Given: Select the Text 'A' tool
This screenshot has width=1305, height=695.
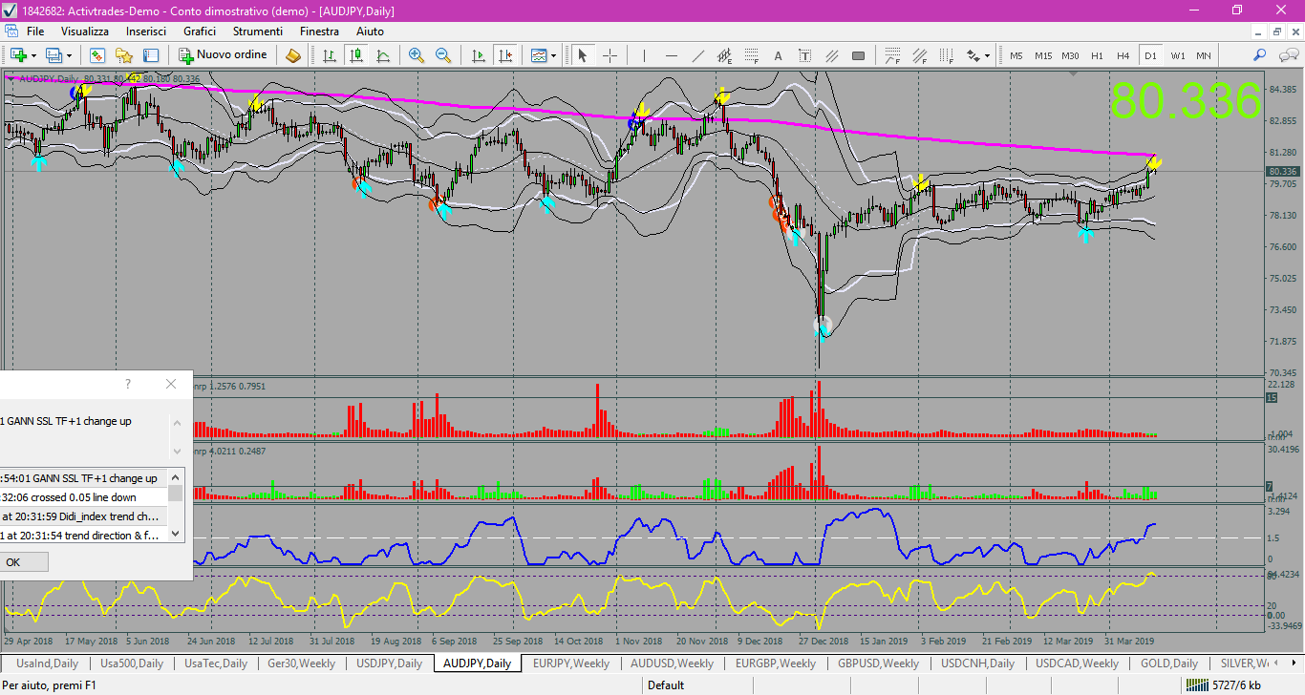Looking at the screenshot, I should [778, 55].
